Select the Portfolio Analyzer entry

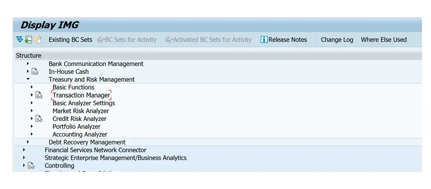click(x=76, y=127)
